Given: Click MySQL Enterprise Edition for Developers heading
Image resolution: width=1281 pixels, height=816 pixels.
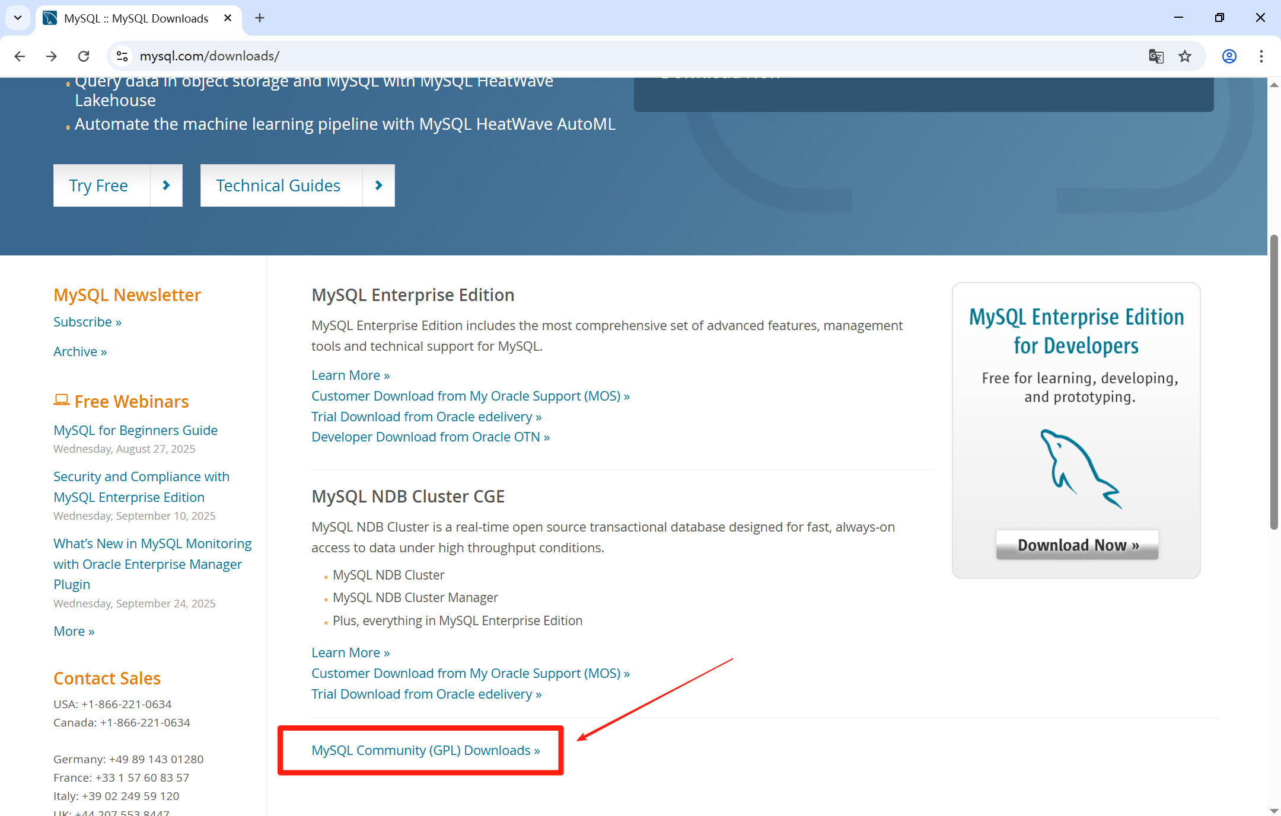Looking at the screenshot, I should (1076, 331).
